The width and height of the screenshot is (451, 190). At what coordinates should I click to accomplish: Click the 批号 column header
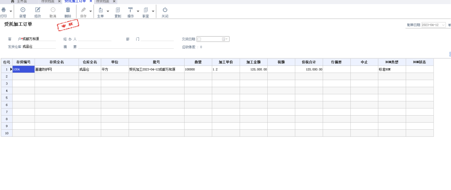(x=156, y=62)
